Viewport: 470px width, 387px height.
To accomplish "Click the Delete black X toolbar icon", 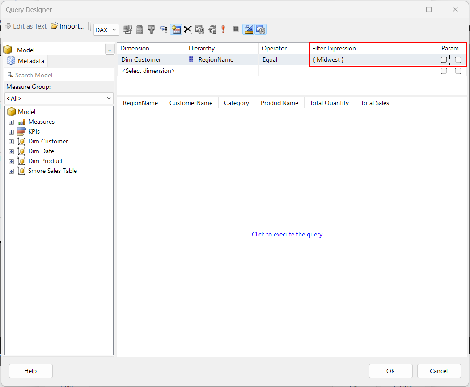I will [x=188, y=29].
